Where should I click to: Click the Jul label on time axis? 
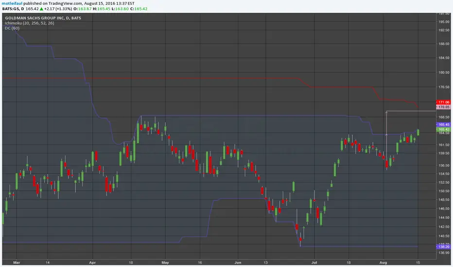[314, 263]
